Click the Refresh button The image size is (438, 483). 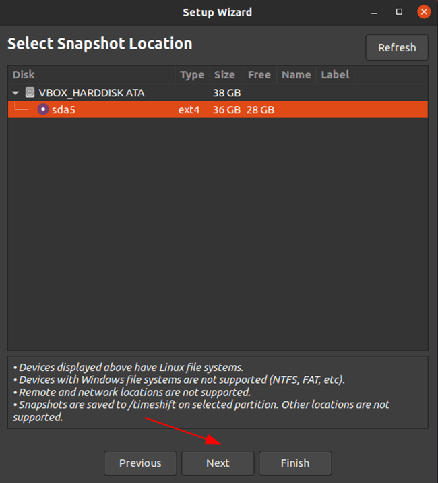pos(397,47)
